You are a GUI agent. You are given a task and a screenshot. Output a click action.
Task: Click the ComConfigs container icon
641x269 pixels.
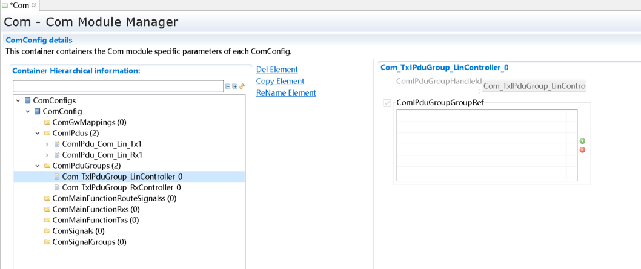[x=28, y=100]
